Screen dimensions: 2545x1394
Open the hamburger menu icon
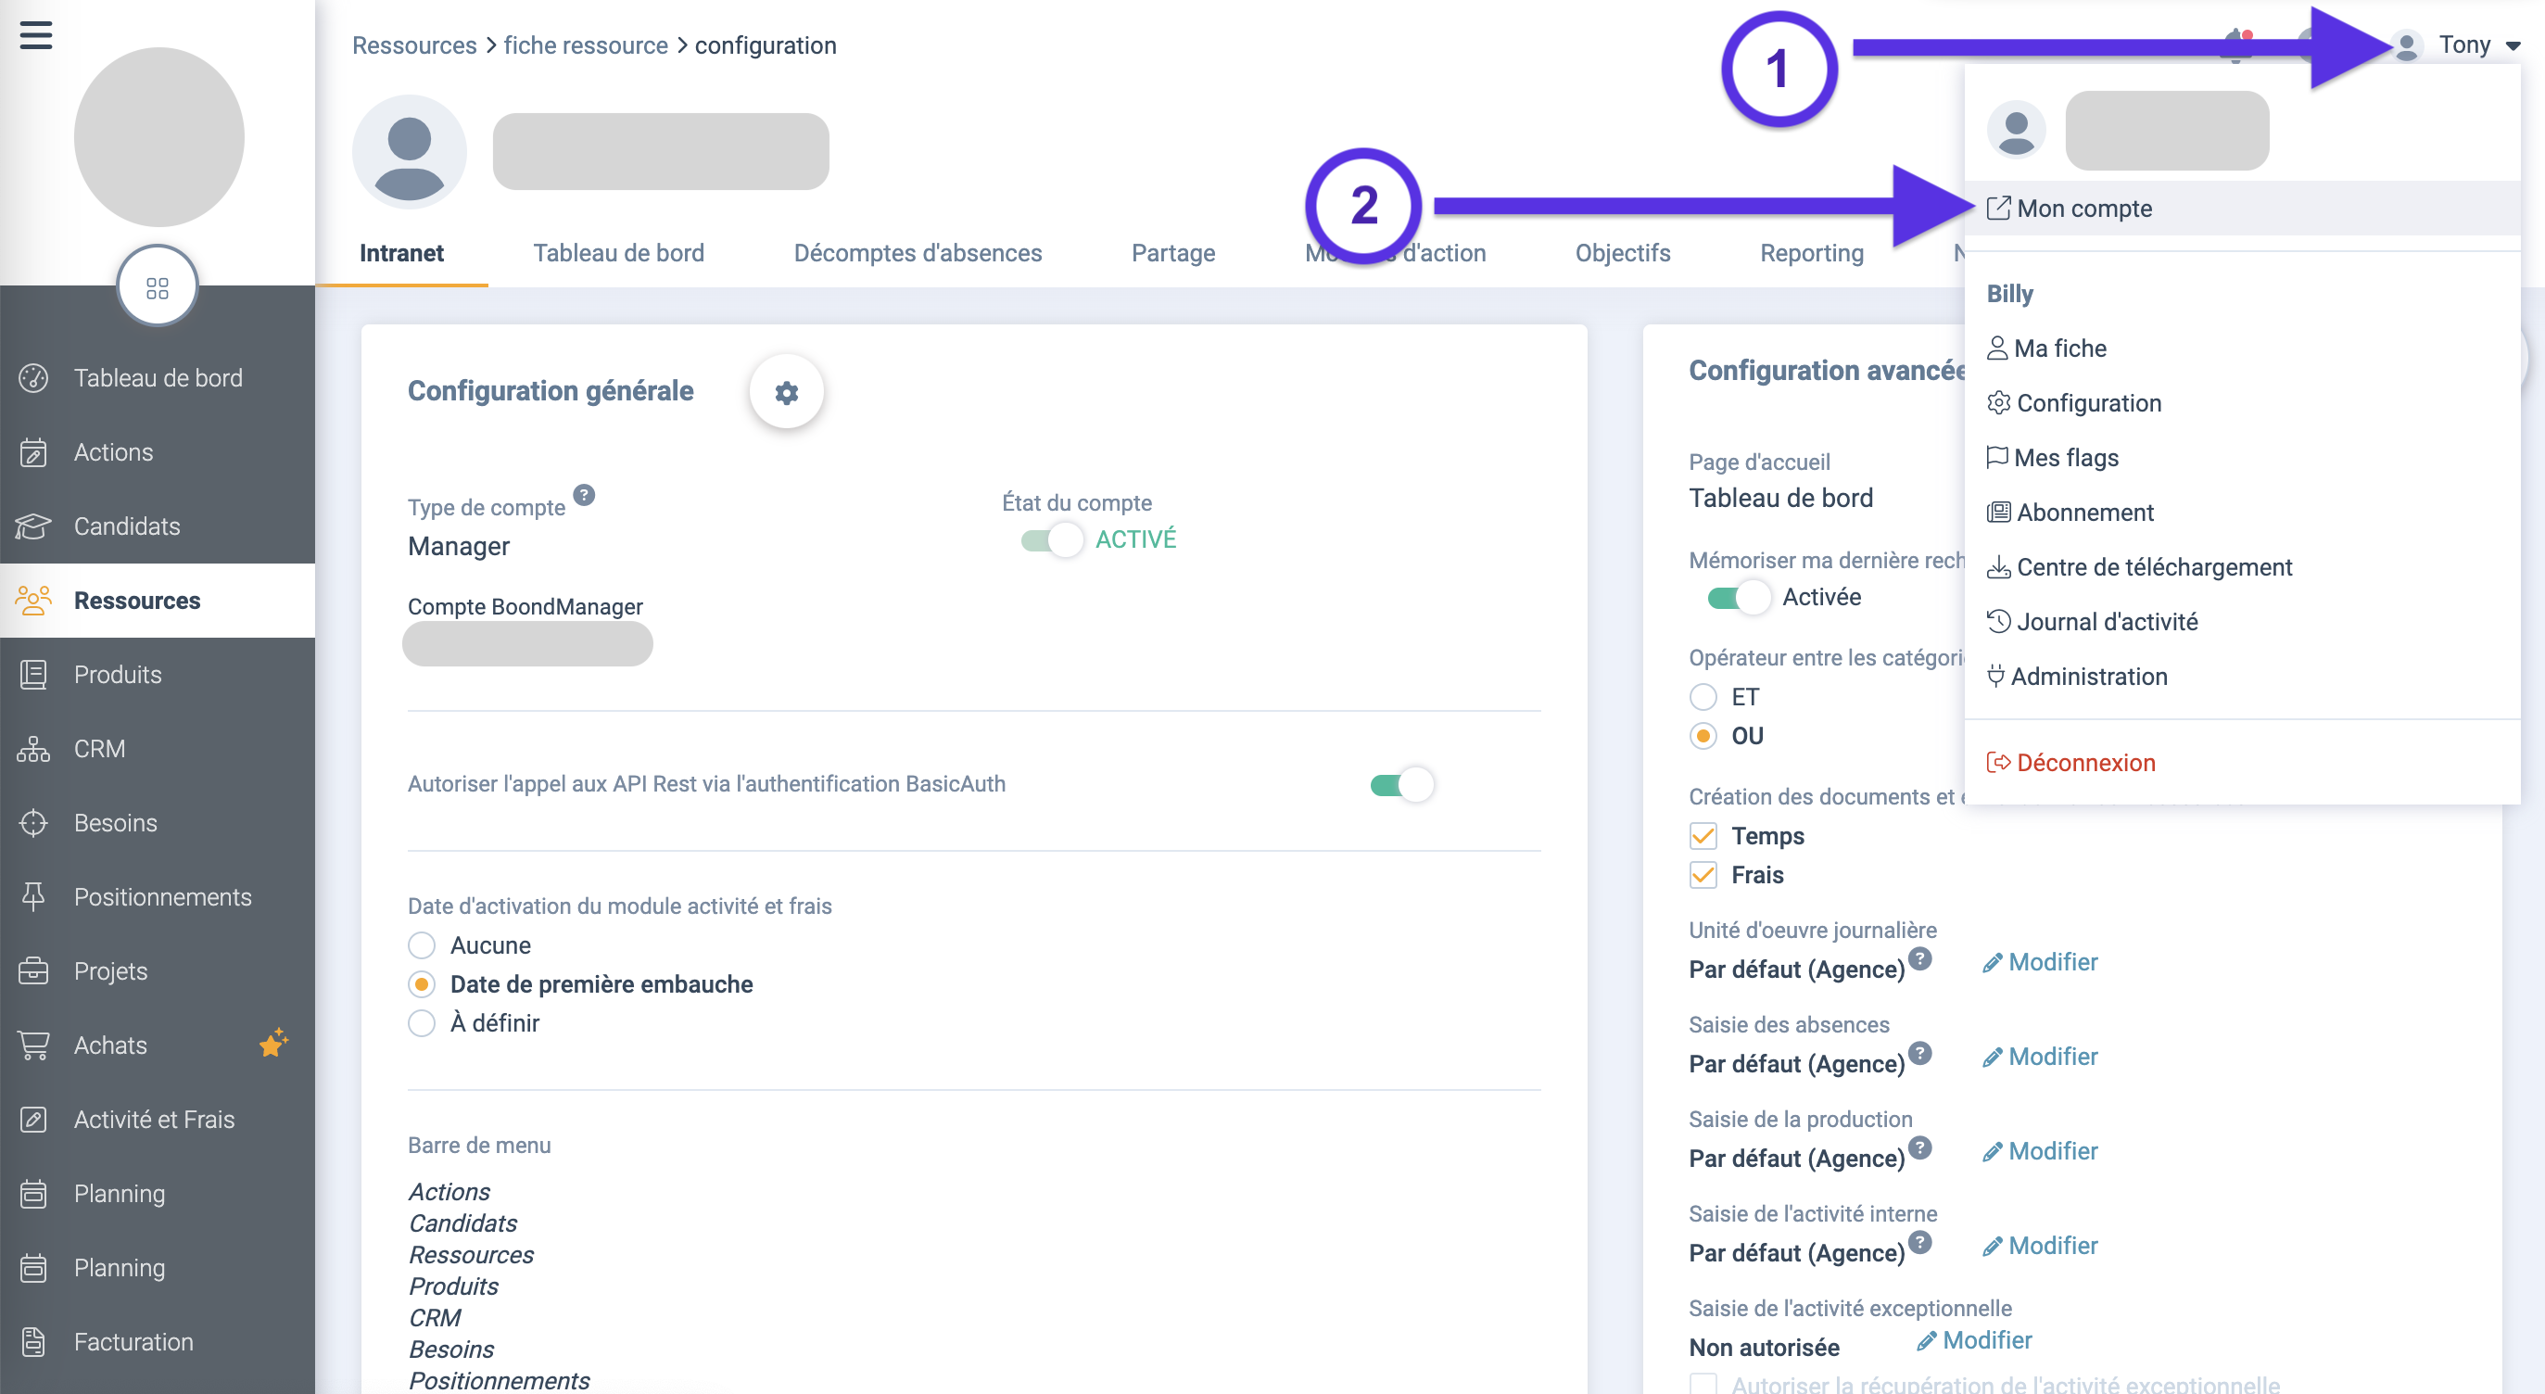(x=35, y=35)
